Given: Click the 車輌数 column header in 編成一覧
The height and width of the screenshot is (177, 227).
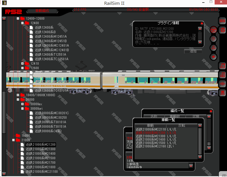Looking at the screenshot, I should 175,116.
